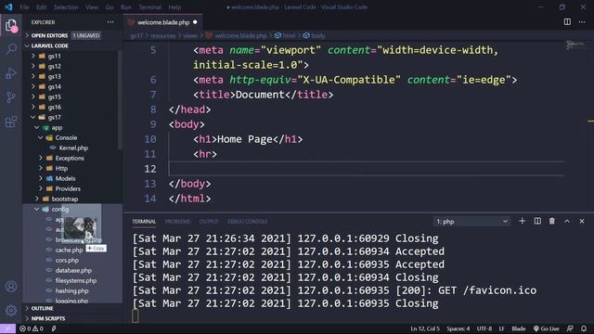Open database.php in the config folder
Image resolution: width=594 pixels, height=334 pixels.
point(72,270)
